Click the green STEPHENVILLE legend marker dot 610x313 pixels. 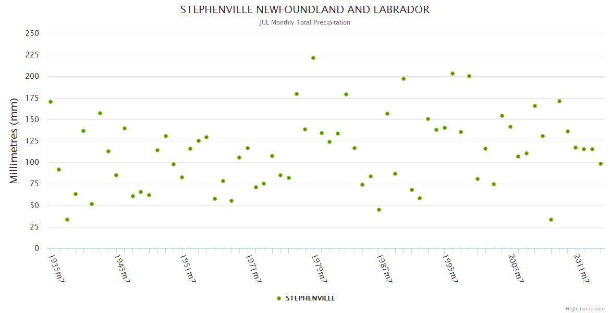pos(279,298)
